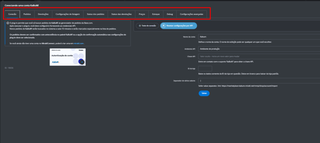This screenshot has height=143, width=320.
Task: Click Resetar configurações por API button
Action: click(x=178, y=26)
